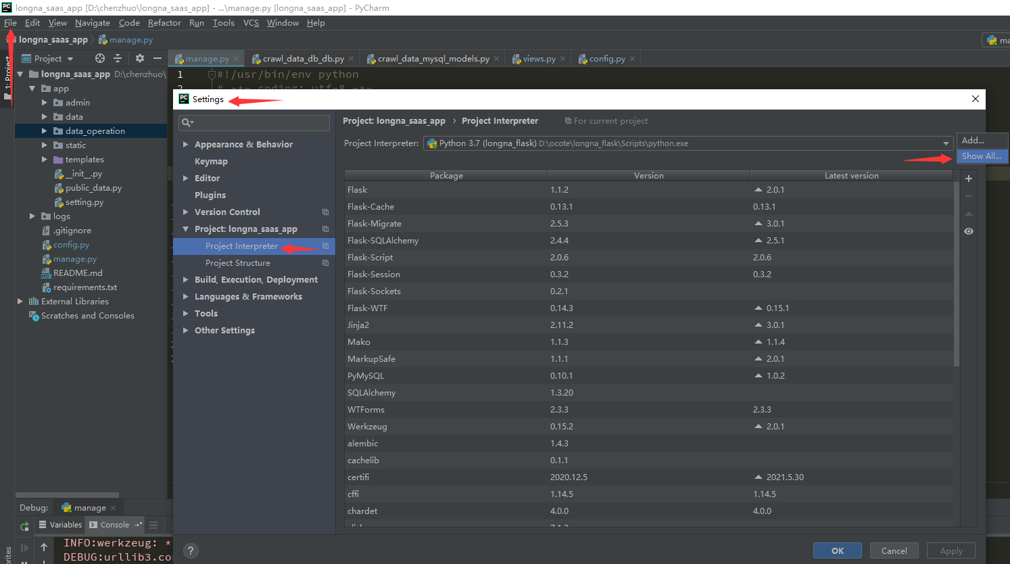Click the install package plus icon
The width and height of the screenshot is (1010, 564).
click(x=969, y=179)
